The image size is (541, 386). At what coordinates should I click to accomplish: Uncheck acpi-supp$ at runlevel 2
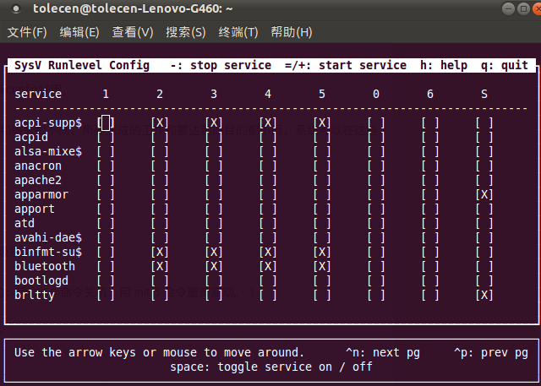[x=160, y=123]
